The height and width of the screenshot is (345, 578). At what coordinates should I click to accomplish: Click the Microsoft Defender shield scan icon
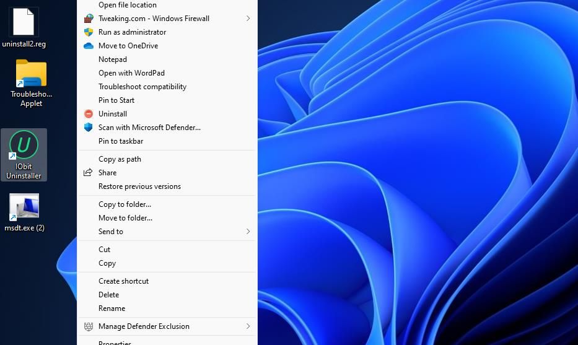click(89, 128)
